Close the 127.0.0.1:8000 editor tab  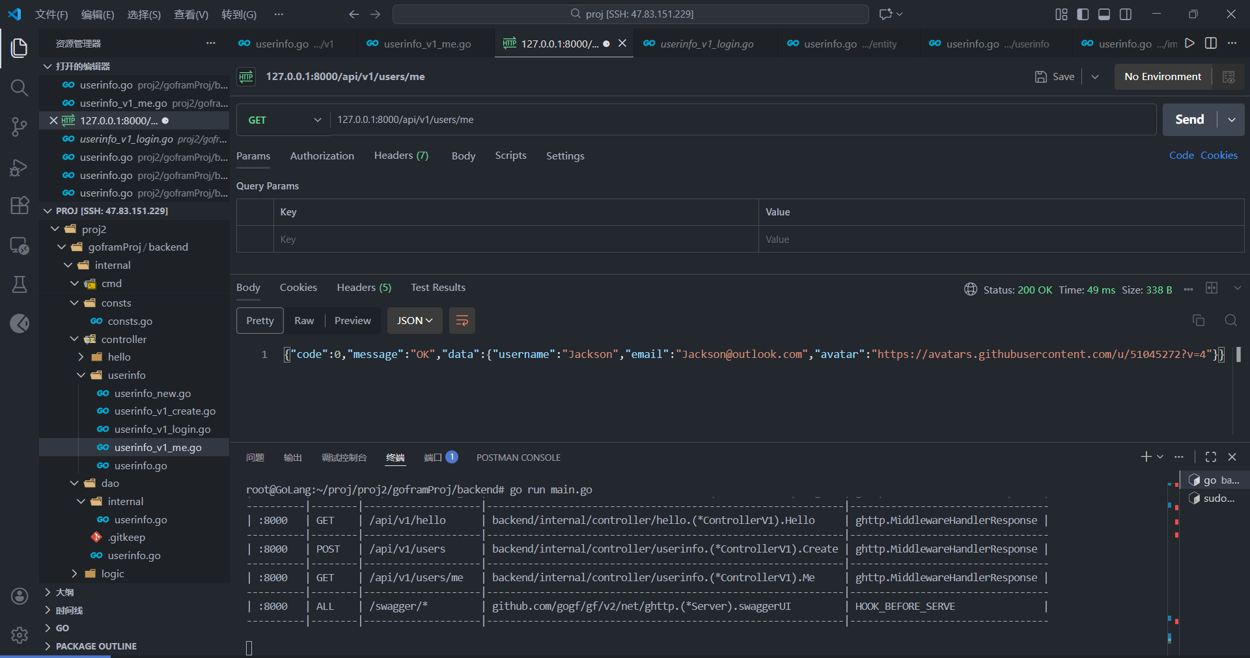(x=622, y=44)
